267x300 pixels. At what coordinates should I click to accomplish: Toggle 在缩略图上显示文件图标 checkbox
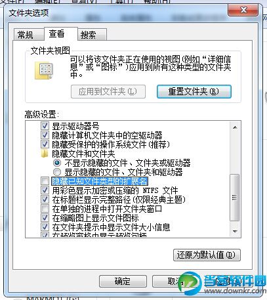click(45, 218)
